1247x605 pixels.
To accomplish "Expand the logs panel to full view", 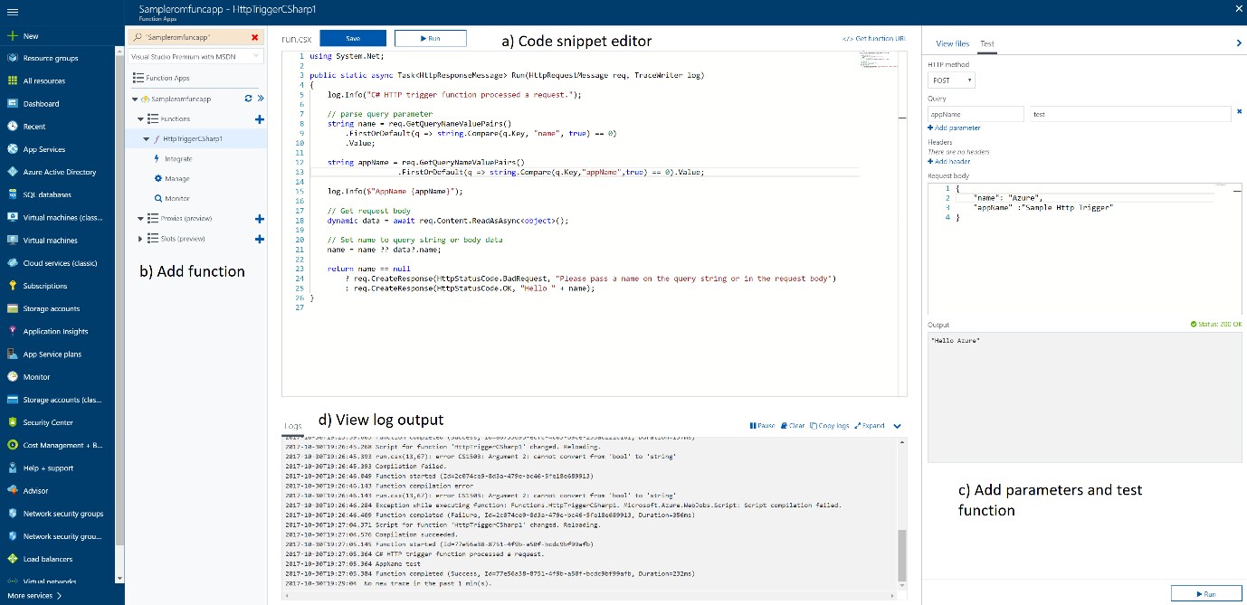I will (x=870, y=425).
